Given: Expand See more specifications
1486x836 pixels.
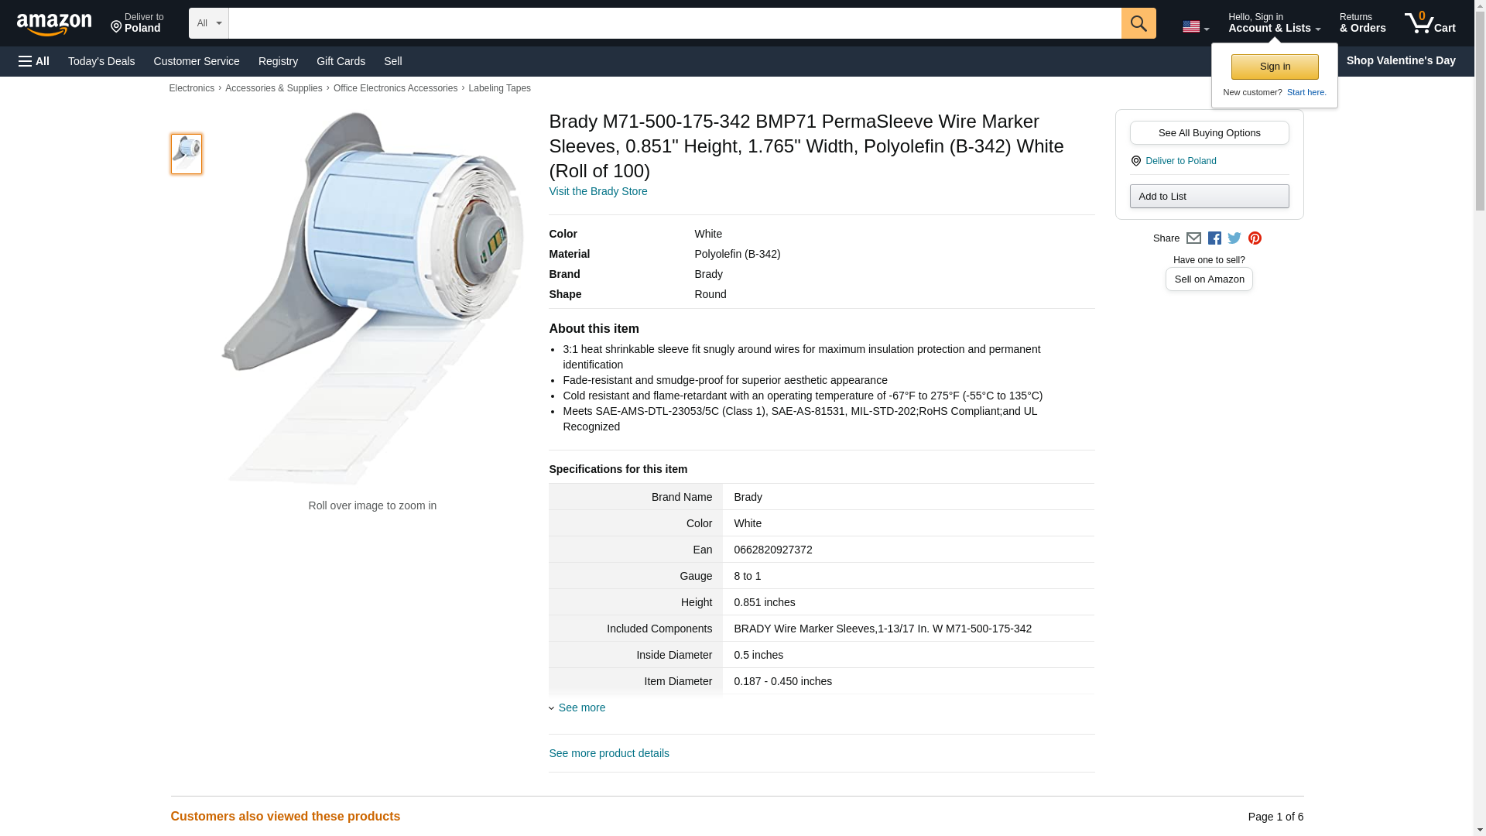Looking at the screenshot, I should (x=581, y=708).
